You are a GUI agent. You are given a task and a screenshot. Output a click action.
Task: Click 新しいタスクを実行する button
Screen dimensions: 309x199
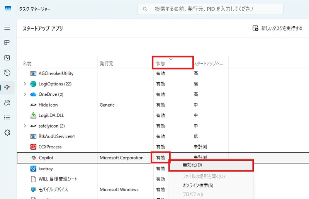pyautogui.click(x=277, y=28)
